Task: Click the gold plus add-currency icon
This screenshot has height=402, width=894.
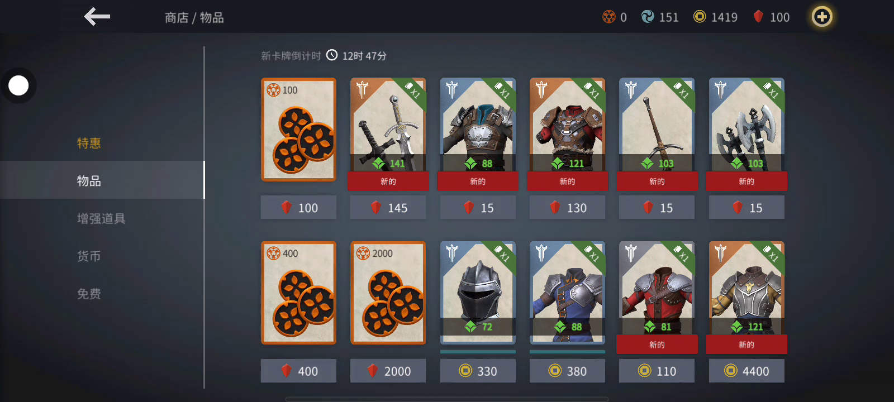Action: tap(822, 17)
